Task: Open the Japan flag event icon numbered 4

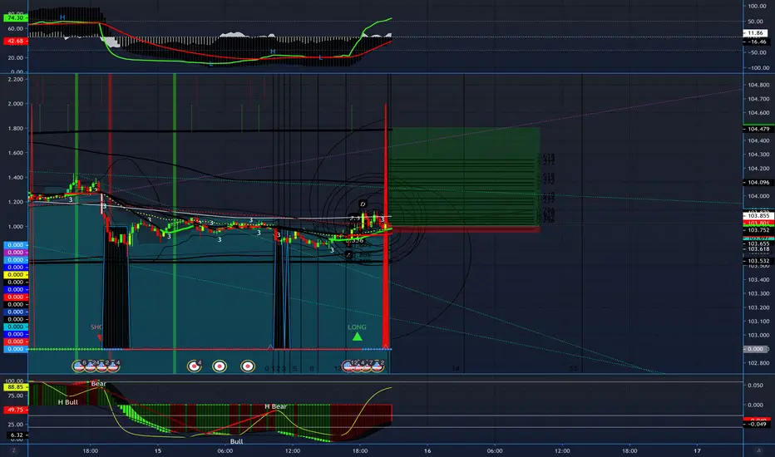Action: pyautogui.click(x=194, y=366)
